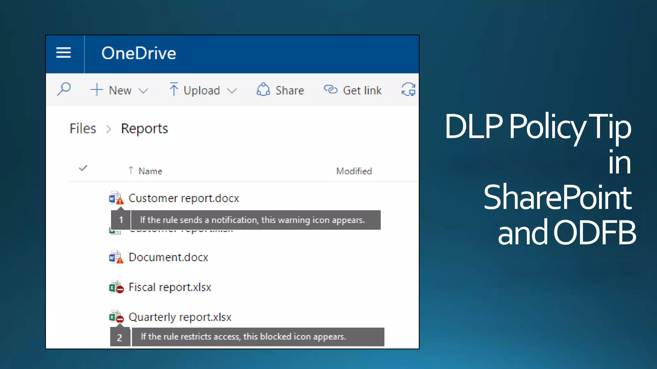Image resolution: width=657 pixels, height=369 pixels.
Task: Click the Share people icon
Action: (263, 89)
